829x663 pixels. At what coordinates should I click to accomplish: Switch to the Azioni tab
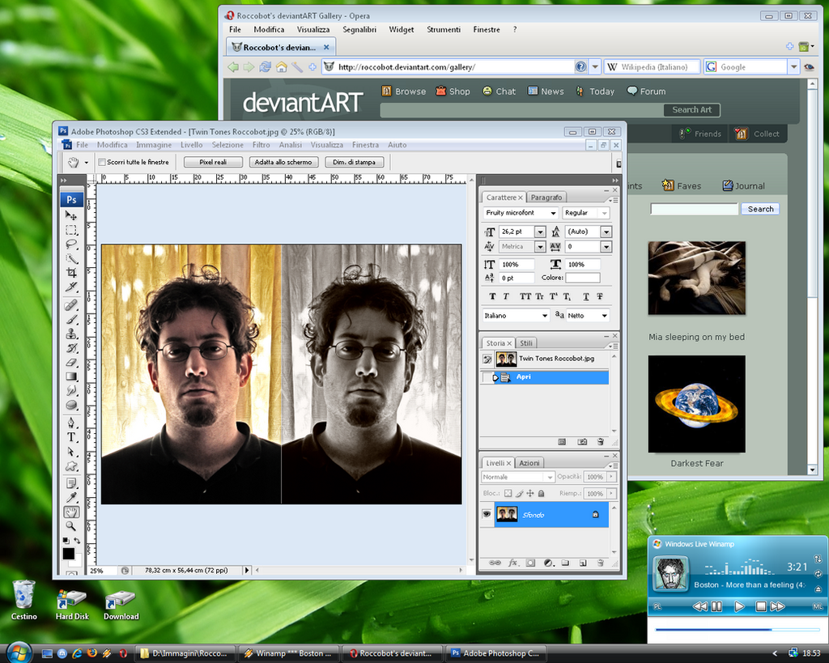coord(529,463)
